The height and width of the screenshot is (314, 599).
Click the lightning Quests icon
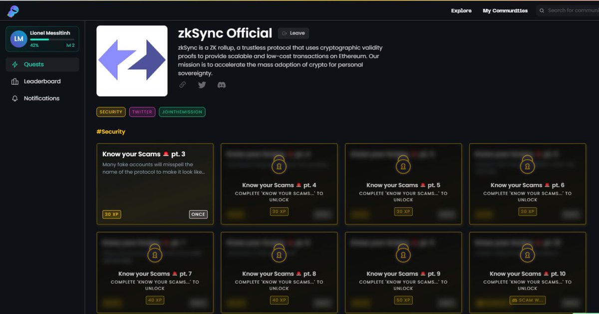tap(15, 64)
